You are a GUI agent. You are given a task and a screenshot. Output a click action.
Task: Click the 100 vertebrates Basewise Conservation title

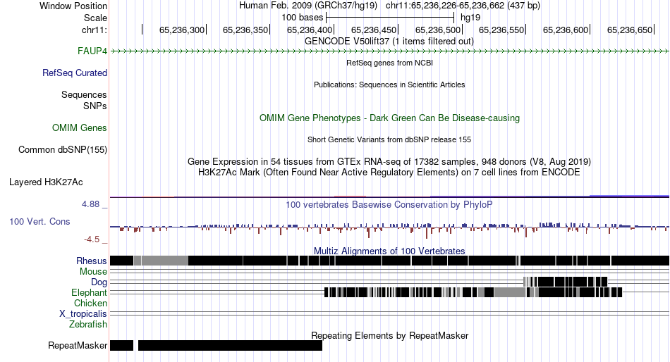pos(389,205)
